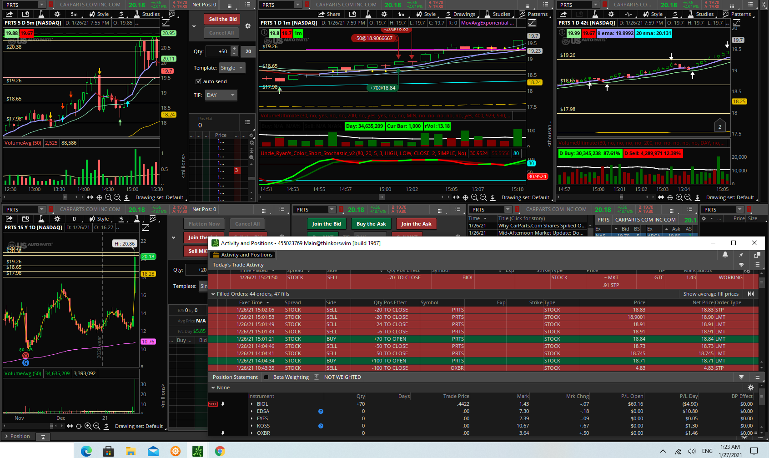
Task: Click the pin icon in Activity window
Action: pyautogui.click(x=741, y=255)
